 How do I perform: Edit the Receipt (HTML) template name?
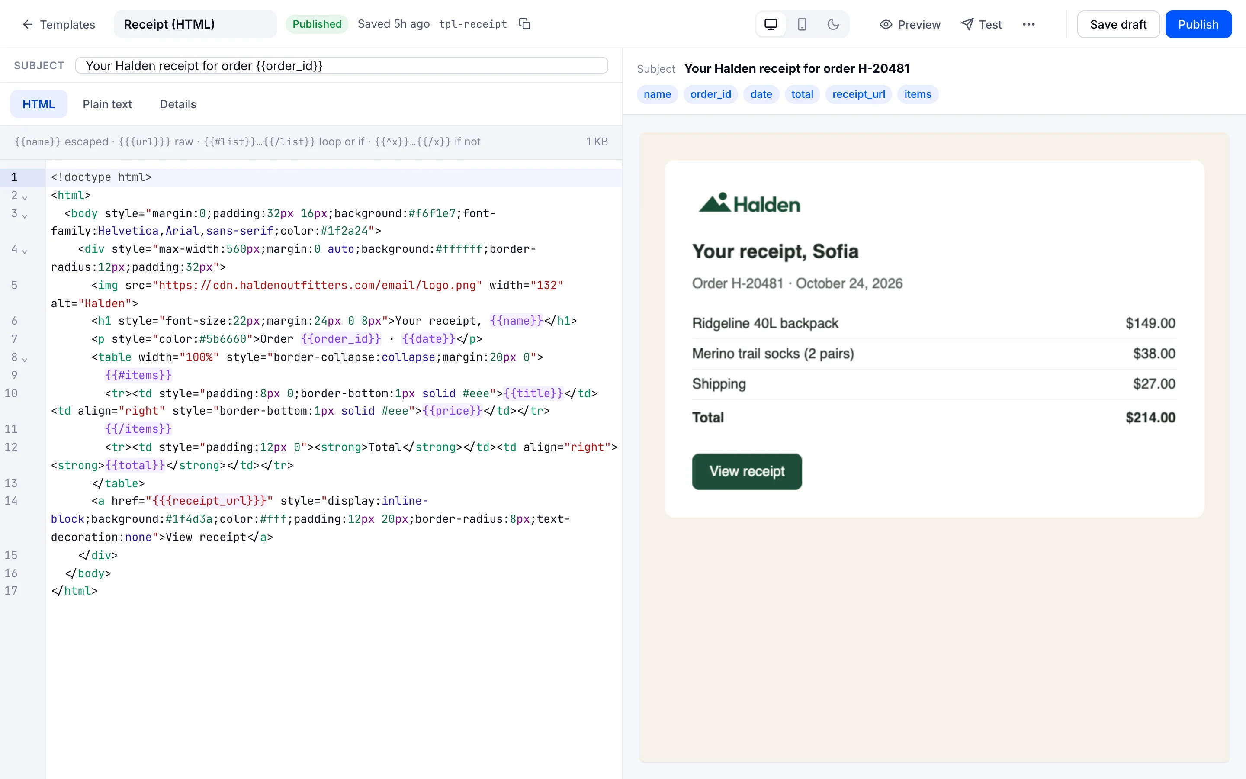tap(195, 24)
